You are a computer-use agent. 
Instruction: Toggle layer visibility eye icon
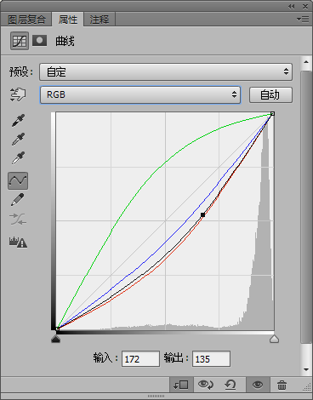258,385
